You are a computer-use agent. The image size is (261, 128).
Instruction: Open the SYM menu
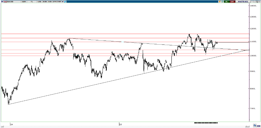pyautogui.click(x=54, y=2)
